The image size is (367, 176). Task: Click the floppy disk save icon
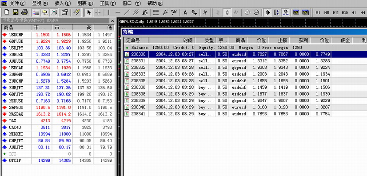[16, 12]
